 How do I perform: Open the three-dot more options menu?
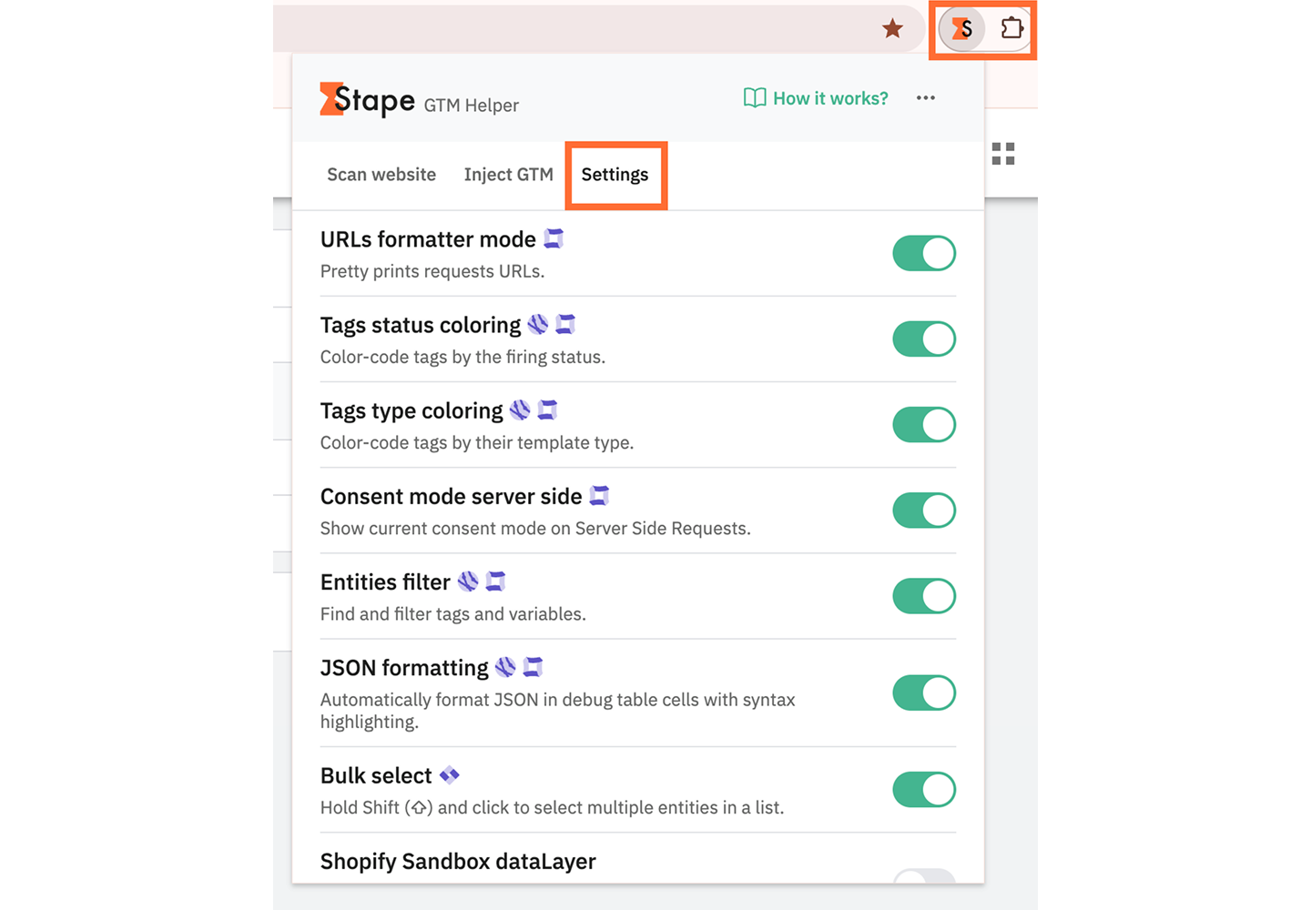(926, 98)
